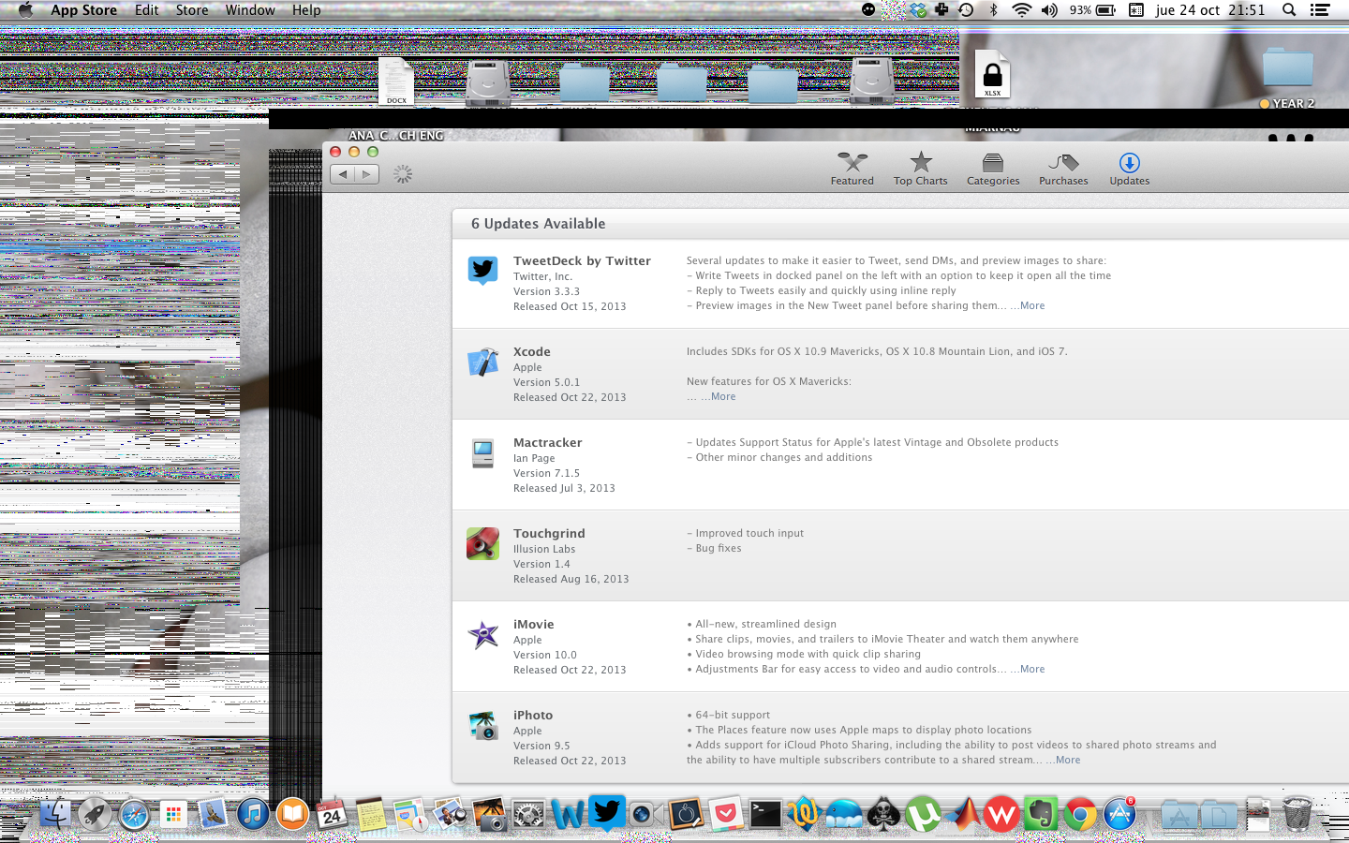
Task: Open Evernote elephant icon in Dock
Action: point(1041,814)
